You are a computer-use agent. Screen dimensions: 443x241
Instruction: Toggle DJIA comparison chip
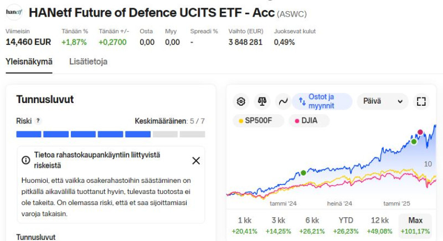[x=309, y=121]
